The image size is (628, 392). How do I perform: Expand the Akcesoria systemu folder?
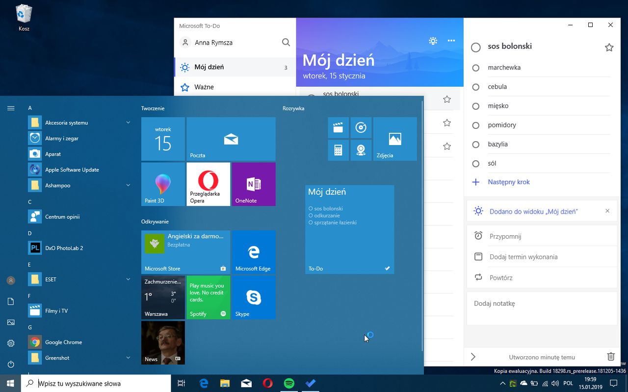(128, 122)
